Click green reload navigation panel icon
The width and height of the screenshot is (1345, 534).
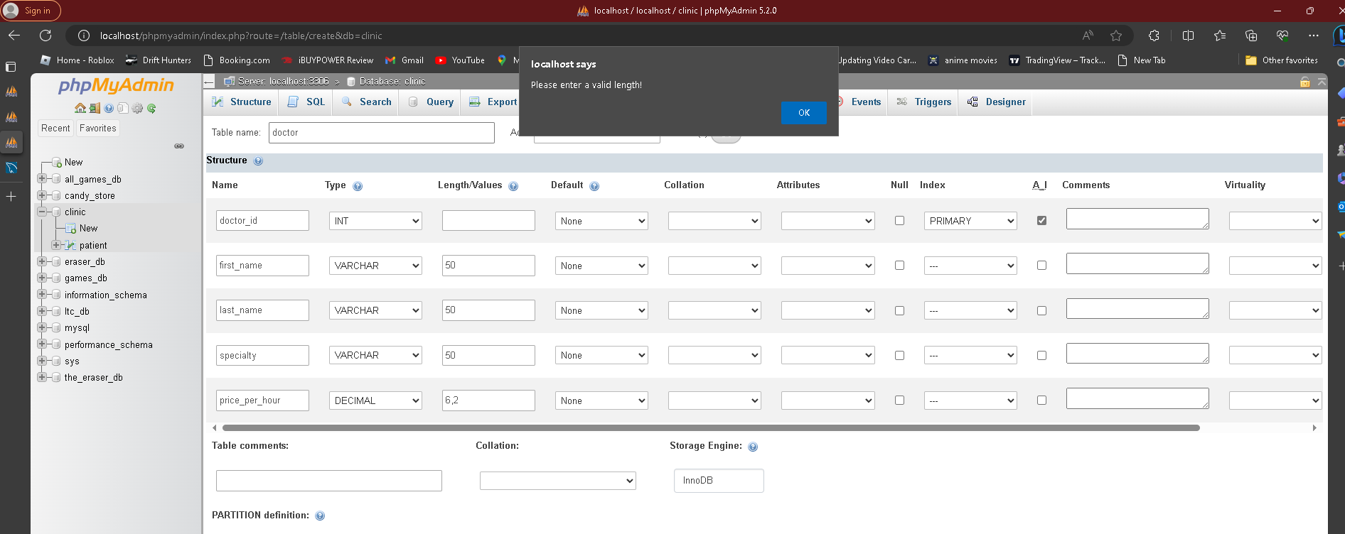151,109
